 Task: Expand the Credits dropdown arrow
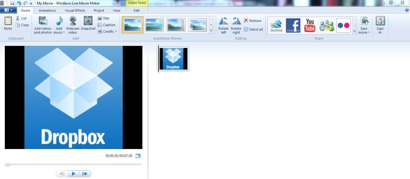(x=116, y=31)
